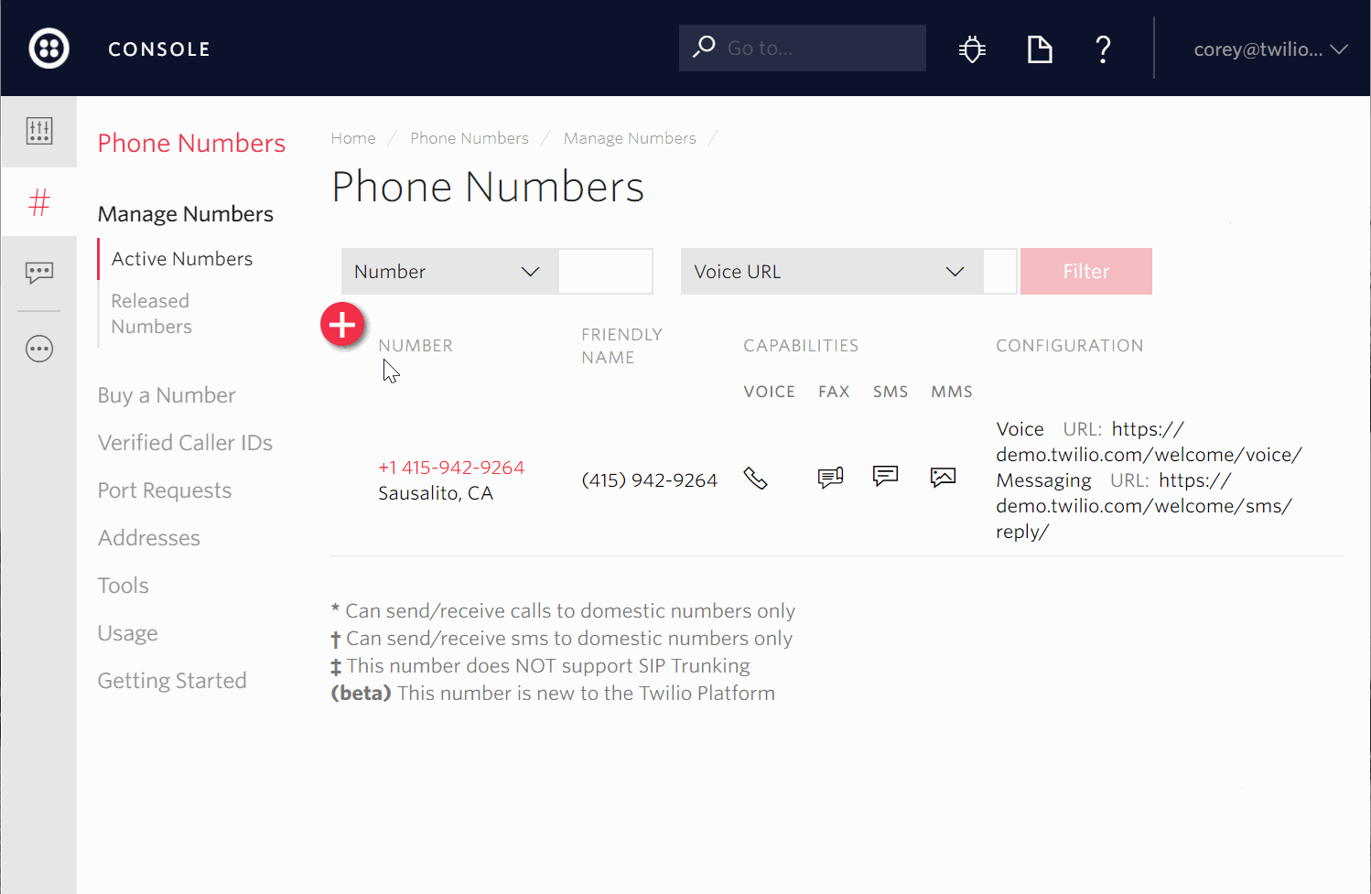Focus the Number filter text field
The image size is (1371, 894).
click(606, 272)
